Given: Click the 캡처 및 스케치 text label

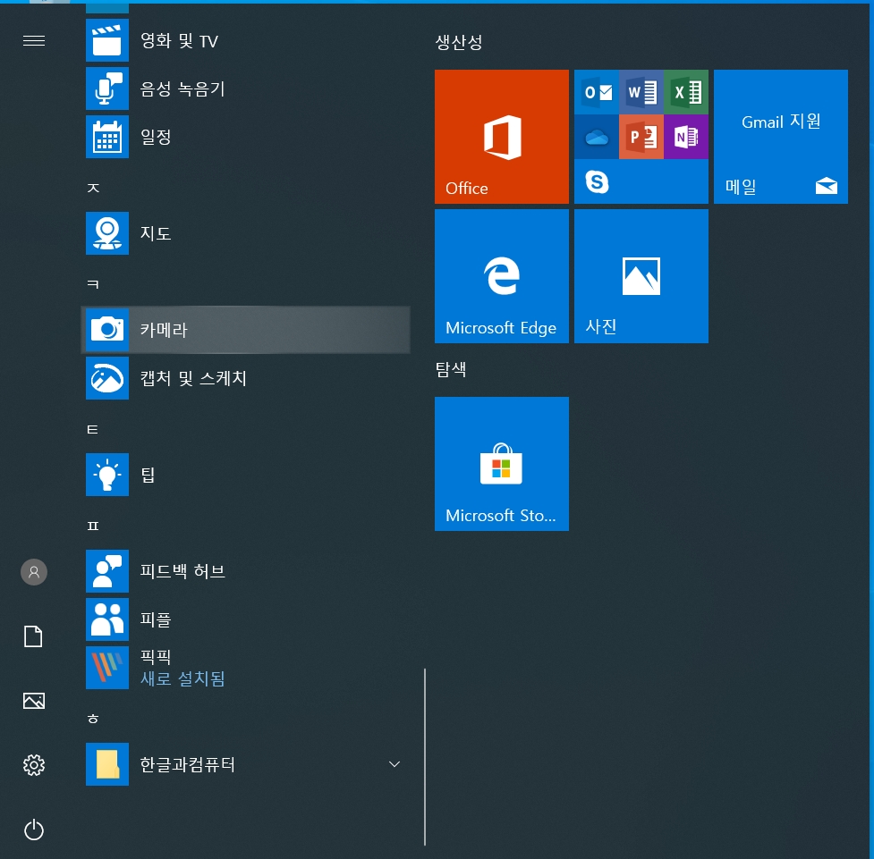Looking at the screenshot, I should pyautogui.click(x=193, y=378).
